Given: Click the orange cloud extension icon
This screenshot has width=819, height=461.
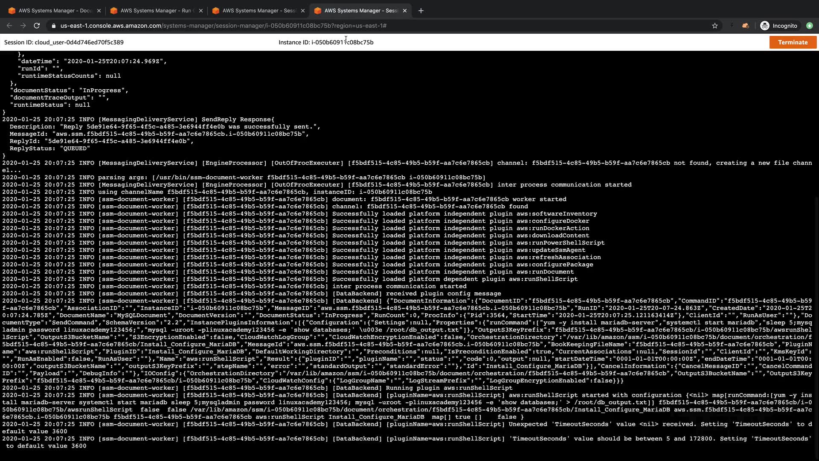Looking at the screenshot, I should pos(746,26).
